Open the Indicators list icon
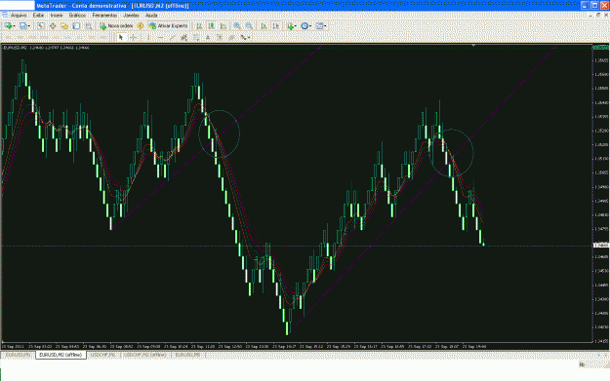Image resolution: width=610 pixels, height=381 pixels. (290, 26)
